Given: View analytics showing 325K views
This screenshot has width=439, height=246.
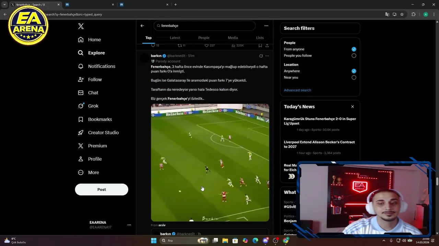Looking at the screenshot, I should point(238,45).
